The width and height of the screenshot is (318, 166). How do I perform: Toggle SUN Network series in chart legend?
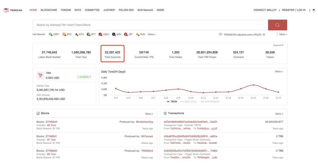210,102
